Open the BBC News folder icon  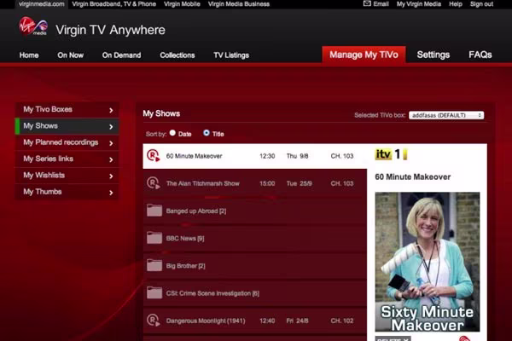pos(154,238)
